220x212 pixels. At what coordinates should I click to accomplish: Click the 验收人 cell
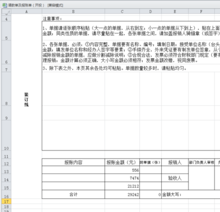175,178
